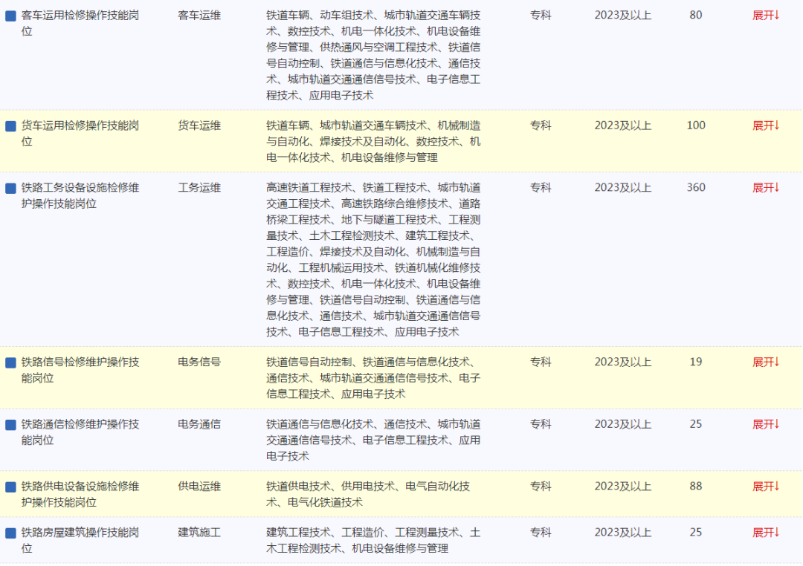Image resolution: width=803 pixels, height=566 pixels.
Task: Click the 供电运维 category cell
Action: click(x=199, y=487)
